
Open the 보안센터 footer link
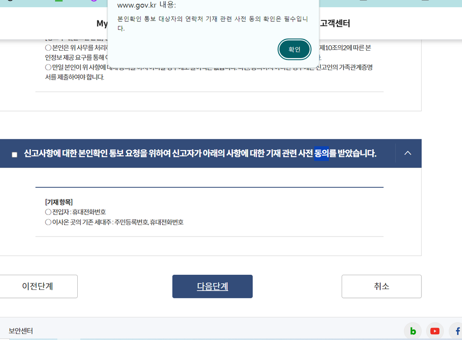point(21,331)
